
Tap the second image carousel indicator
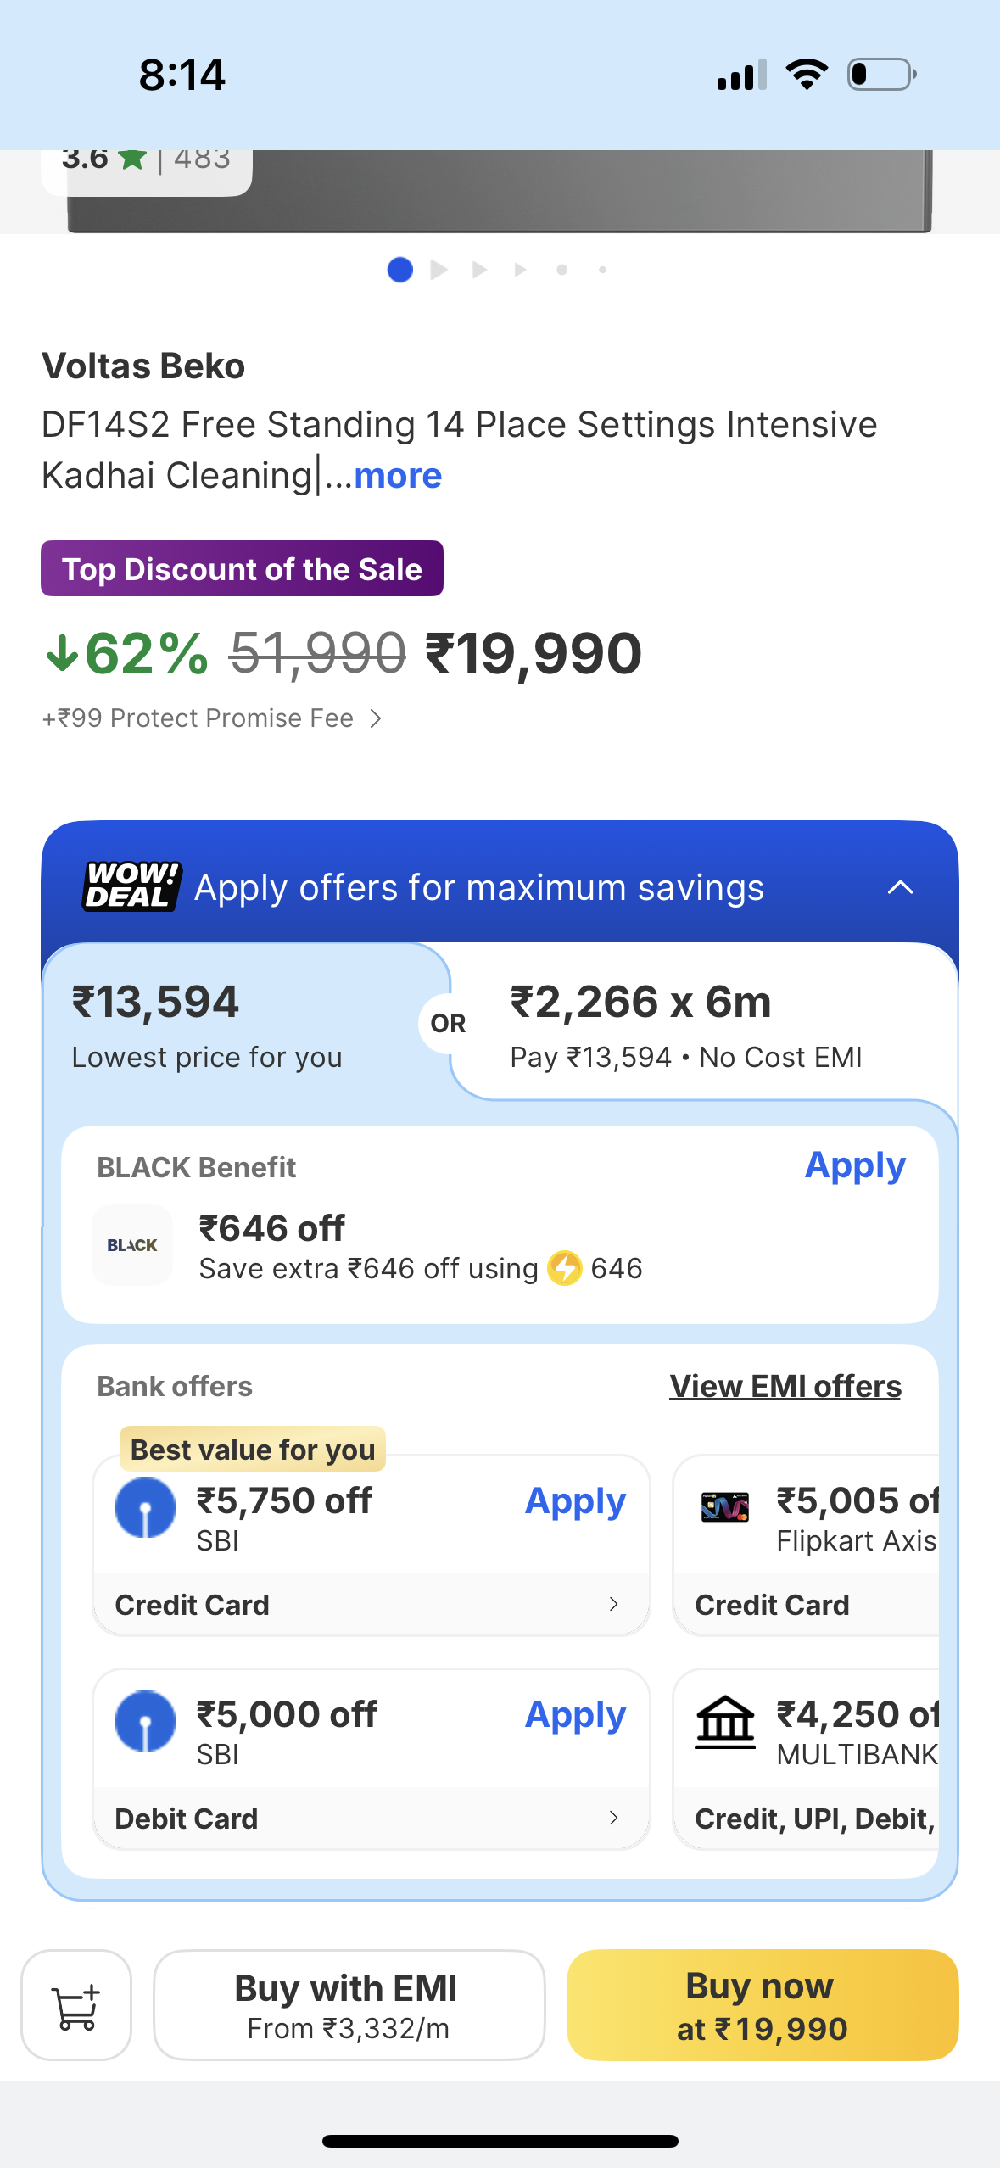[439, 270]
